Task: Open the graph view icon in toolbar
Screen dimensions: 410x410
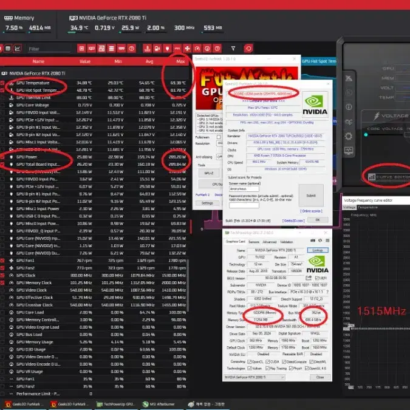Action: (x=18, y=49)
